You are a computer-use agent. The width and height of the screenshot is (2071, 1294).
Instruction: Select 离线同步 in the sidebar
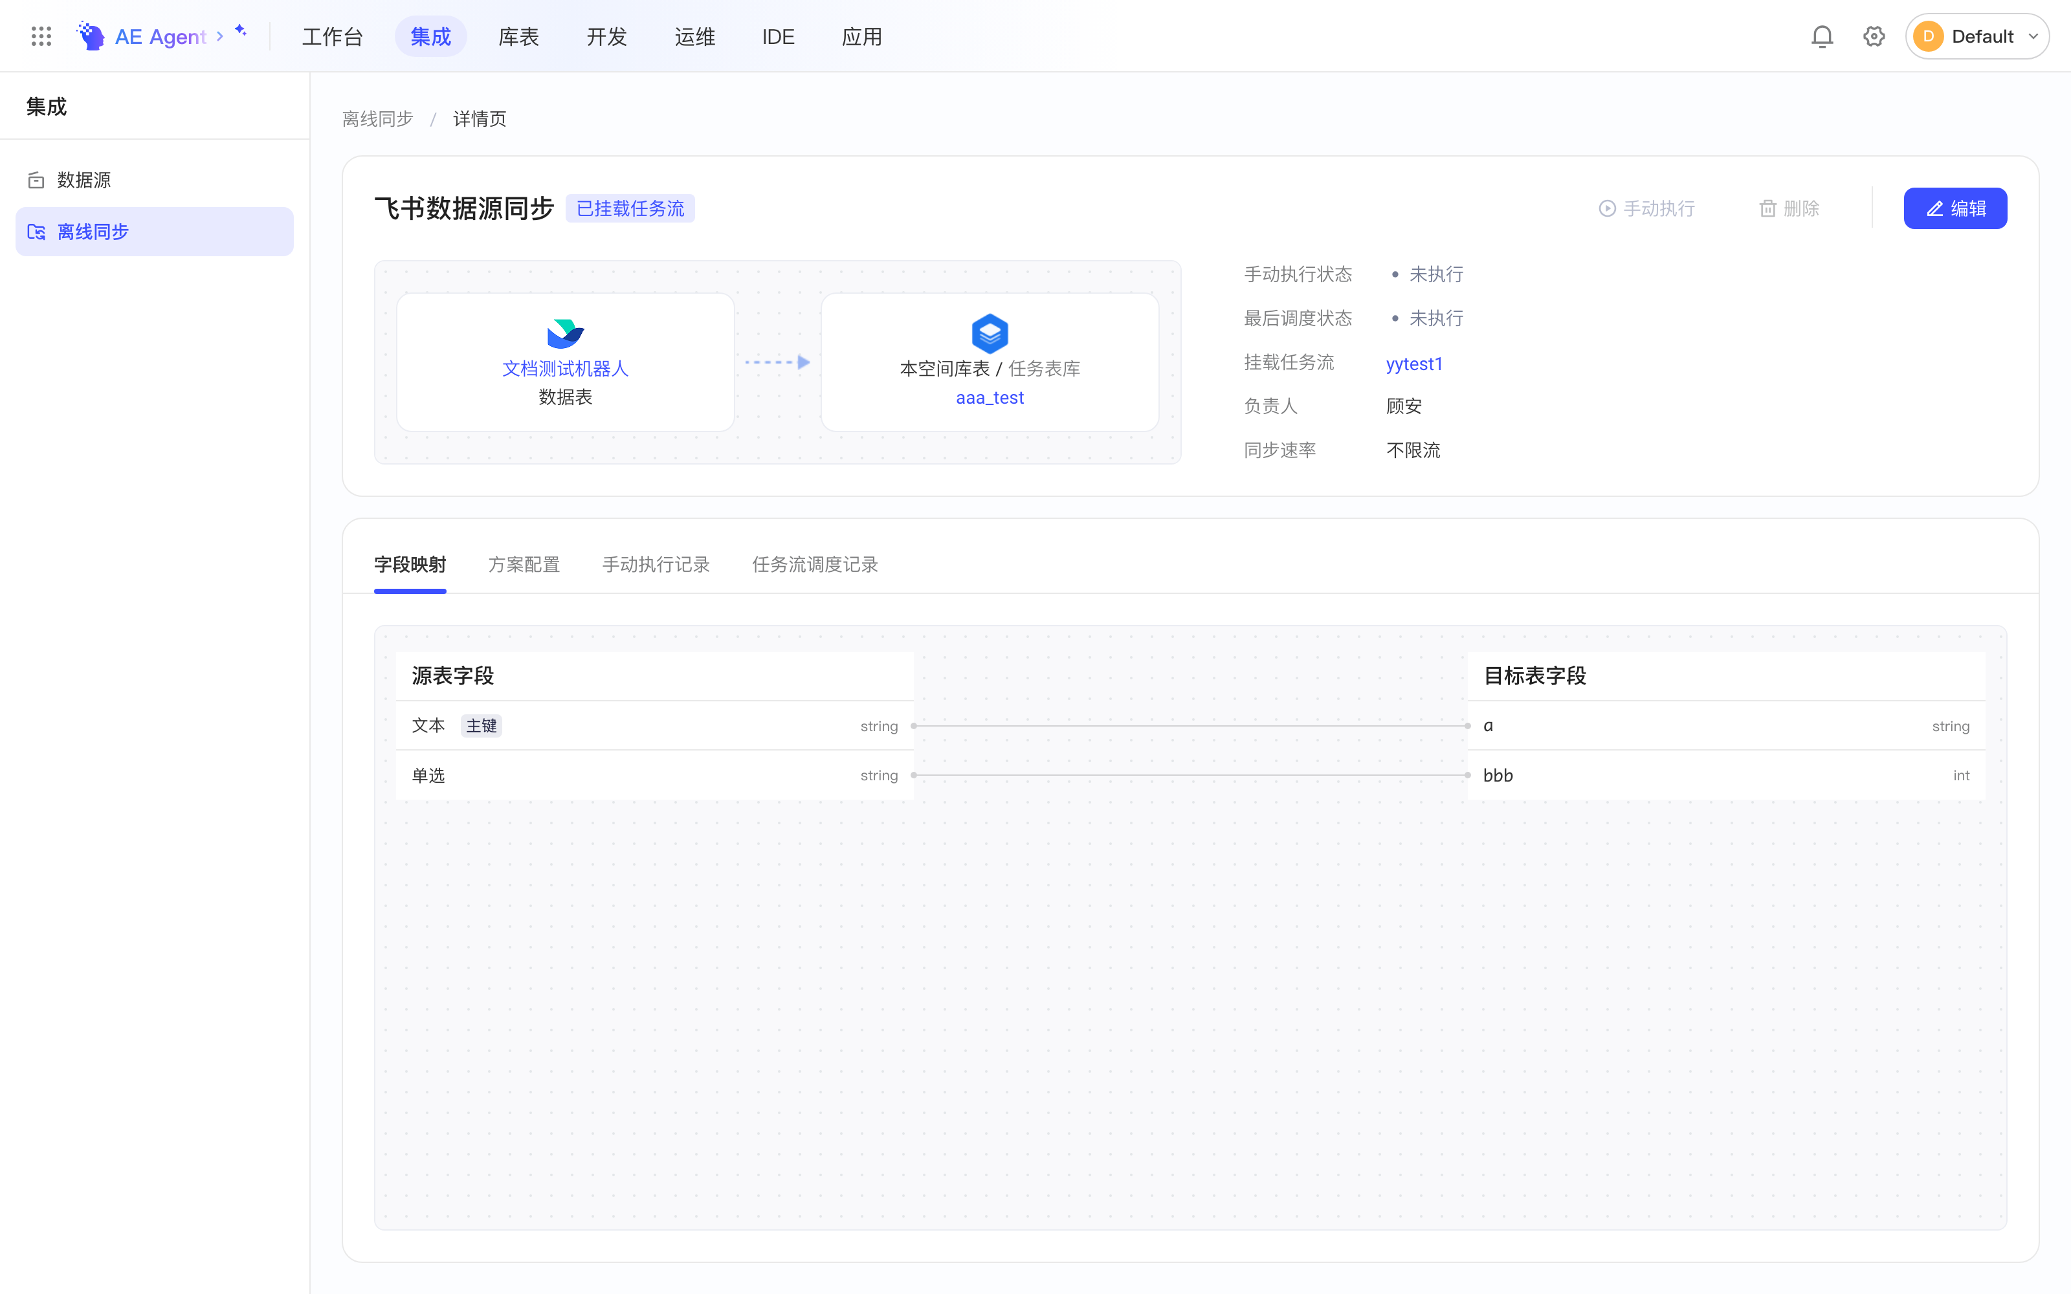154,232
